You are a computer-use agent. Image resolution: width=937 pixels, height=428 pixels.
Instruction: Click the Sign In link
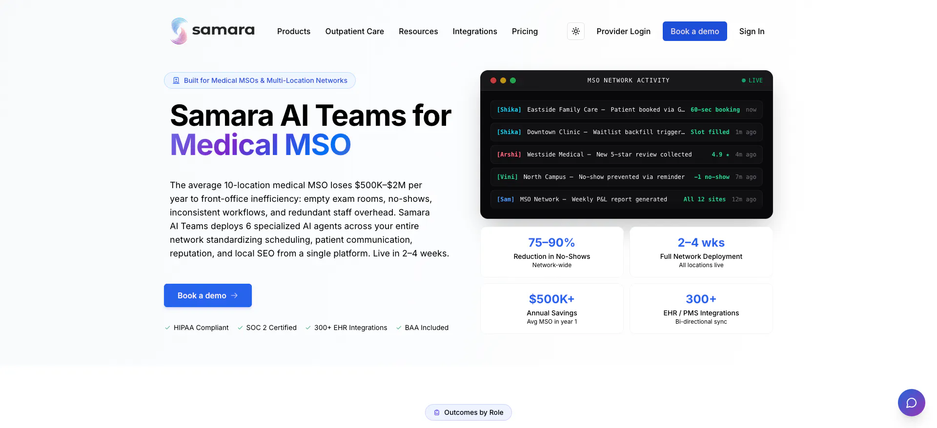(752, 31)
